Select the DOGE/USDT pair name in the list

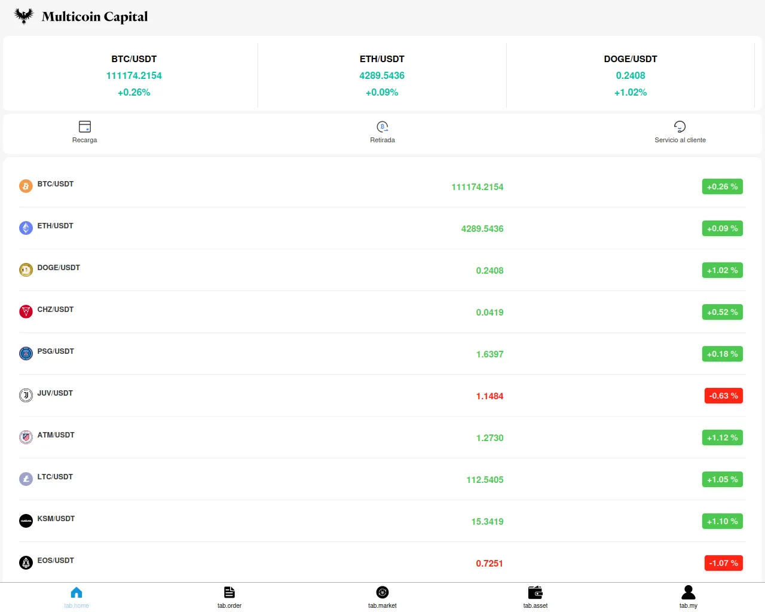click(x=59, y=268)
